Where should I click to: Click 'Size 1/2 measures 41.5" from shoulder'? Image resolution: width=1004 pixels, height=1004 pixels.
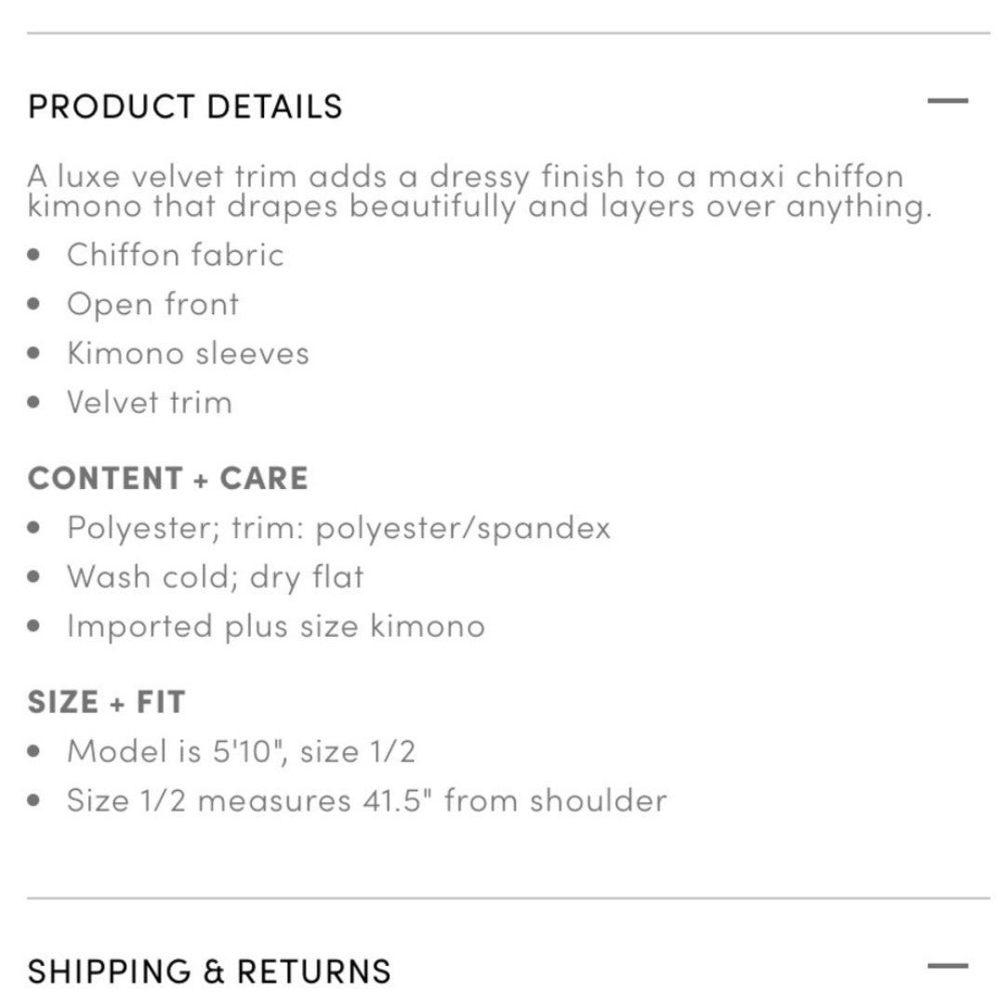(x=367, y=800)
